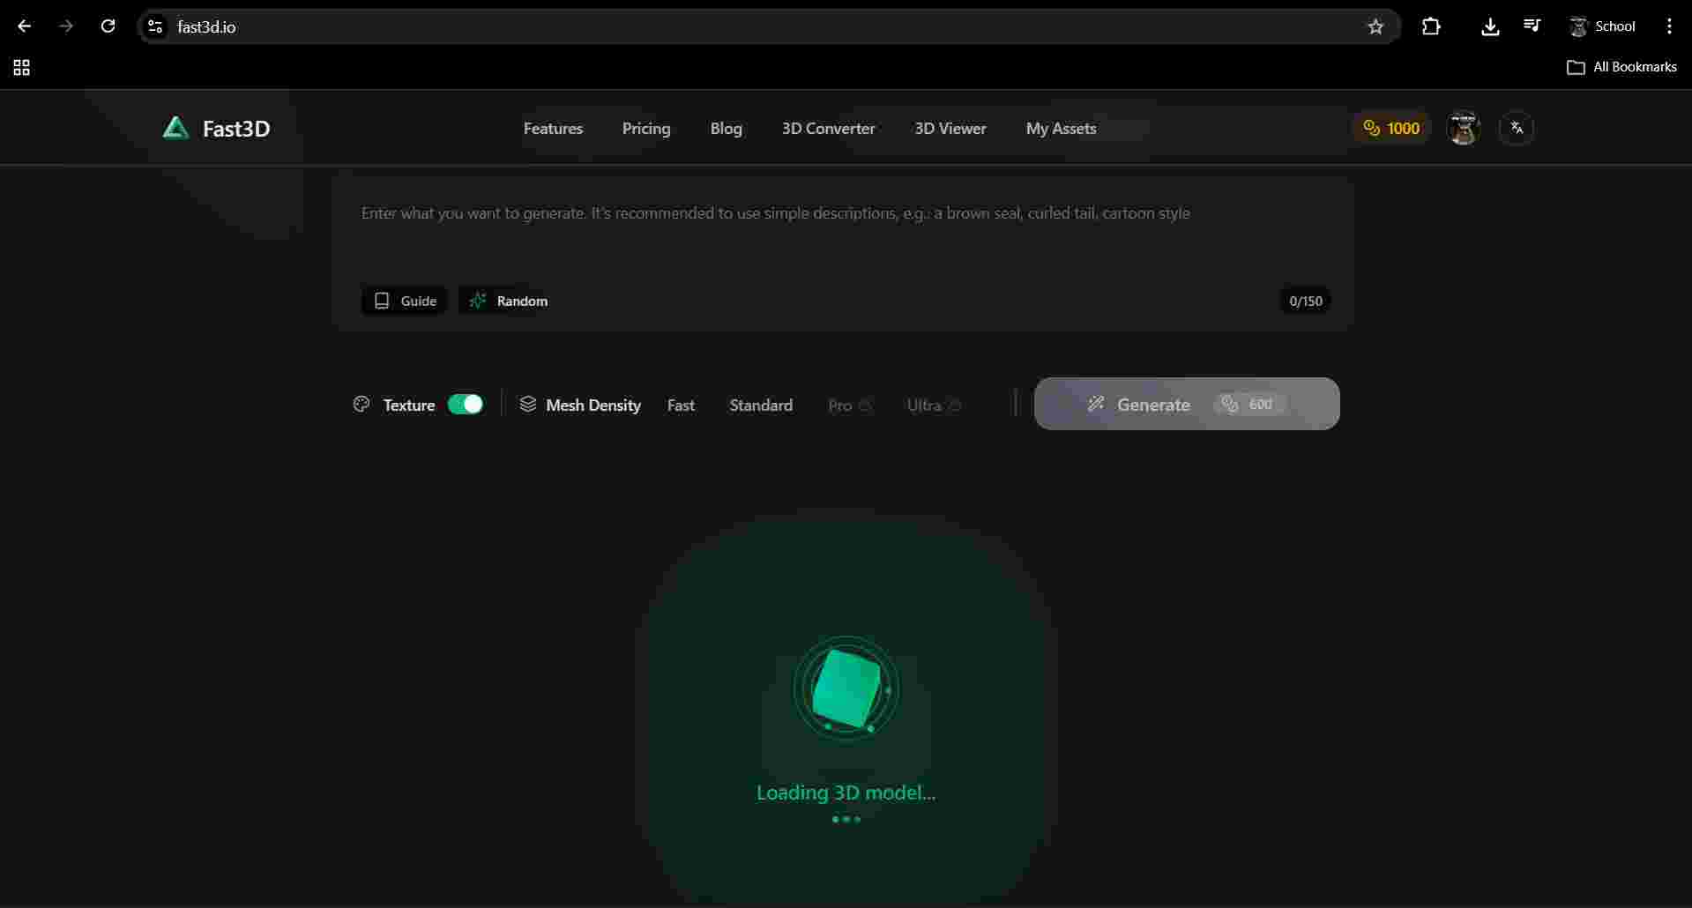Select Ultra mesh density

[934, 405]
